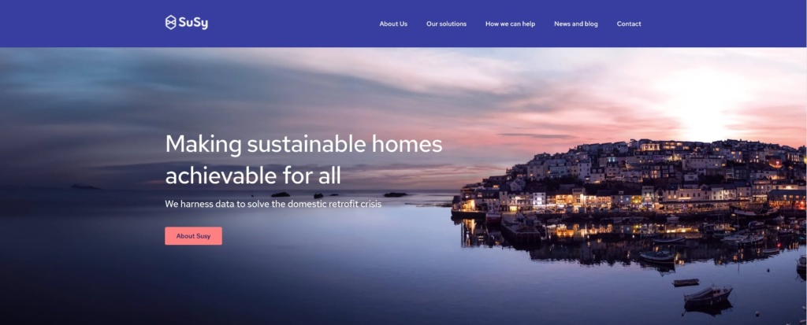Viewport: 807px width, 325px height.
Task: Go to Our solutions page
Action: (x=446, y=24)
